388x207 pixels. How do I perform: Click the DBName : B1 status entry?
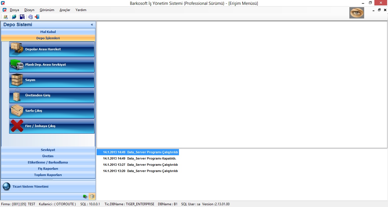click(168, 204)
